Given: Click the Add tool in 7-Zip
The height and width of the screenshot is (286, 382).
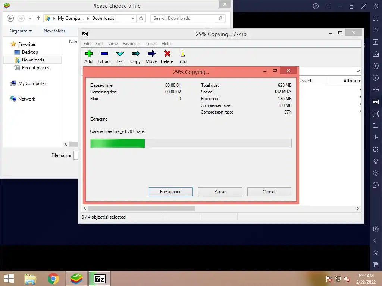Looking at the screenshot, I should pyautogui.click(x=88, y=57).
